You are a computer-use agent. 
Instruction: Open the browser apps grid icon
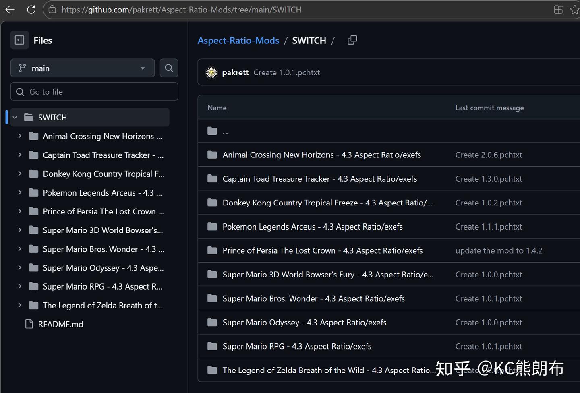pyautogui.click(x=558, y=10)
